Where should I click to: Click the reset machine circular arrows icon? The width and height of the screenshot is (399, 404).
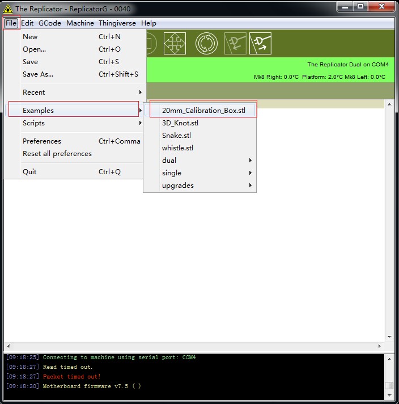(x=206, y=43)
